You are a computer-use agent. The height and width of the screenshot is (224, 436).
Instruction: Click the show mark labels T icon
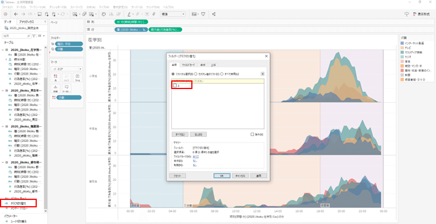click(x=147, y=14)
